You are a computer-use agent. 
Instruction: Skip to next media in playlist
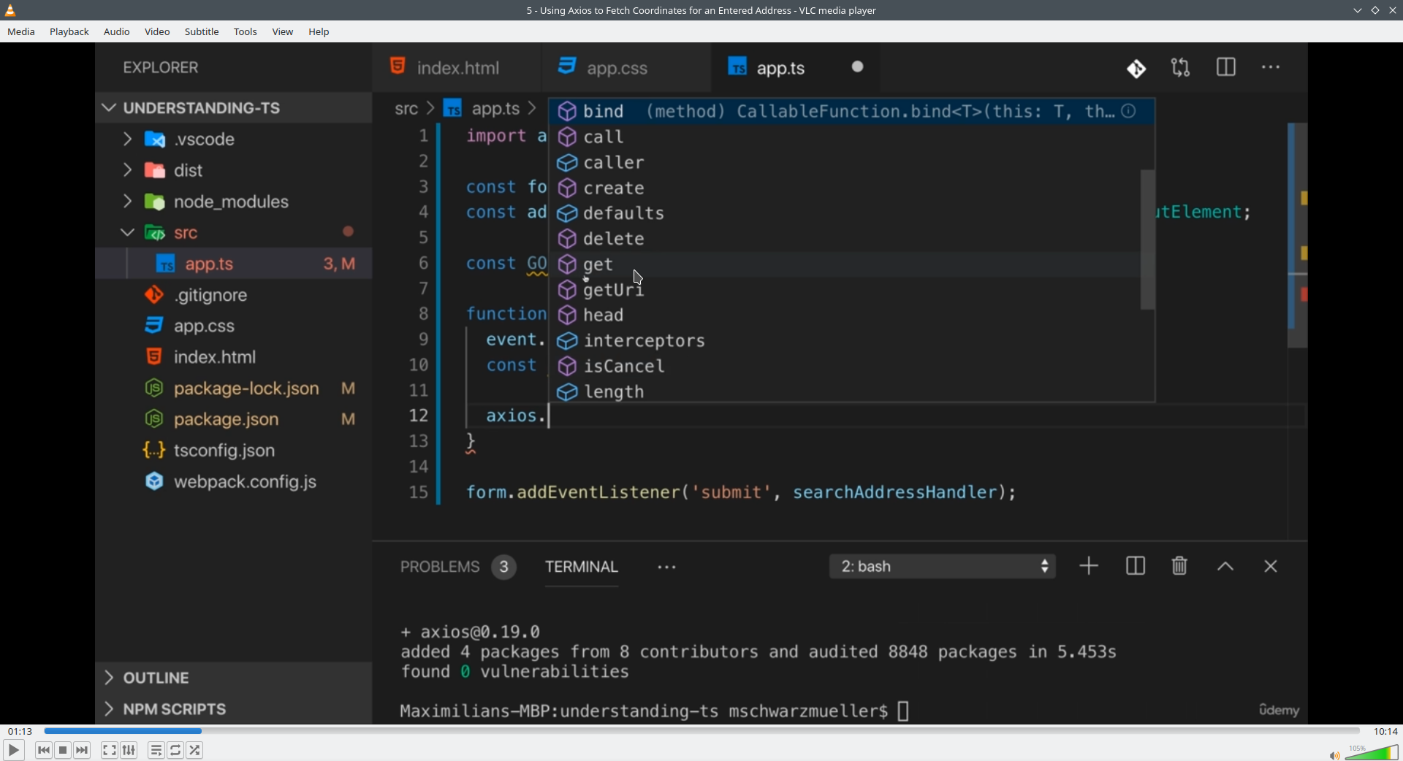[83, 750]
